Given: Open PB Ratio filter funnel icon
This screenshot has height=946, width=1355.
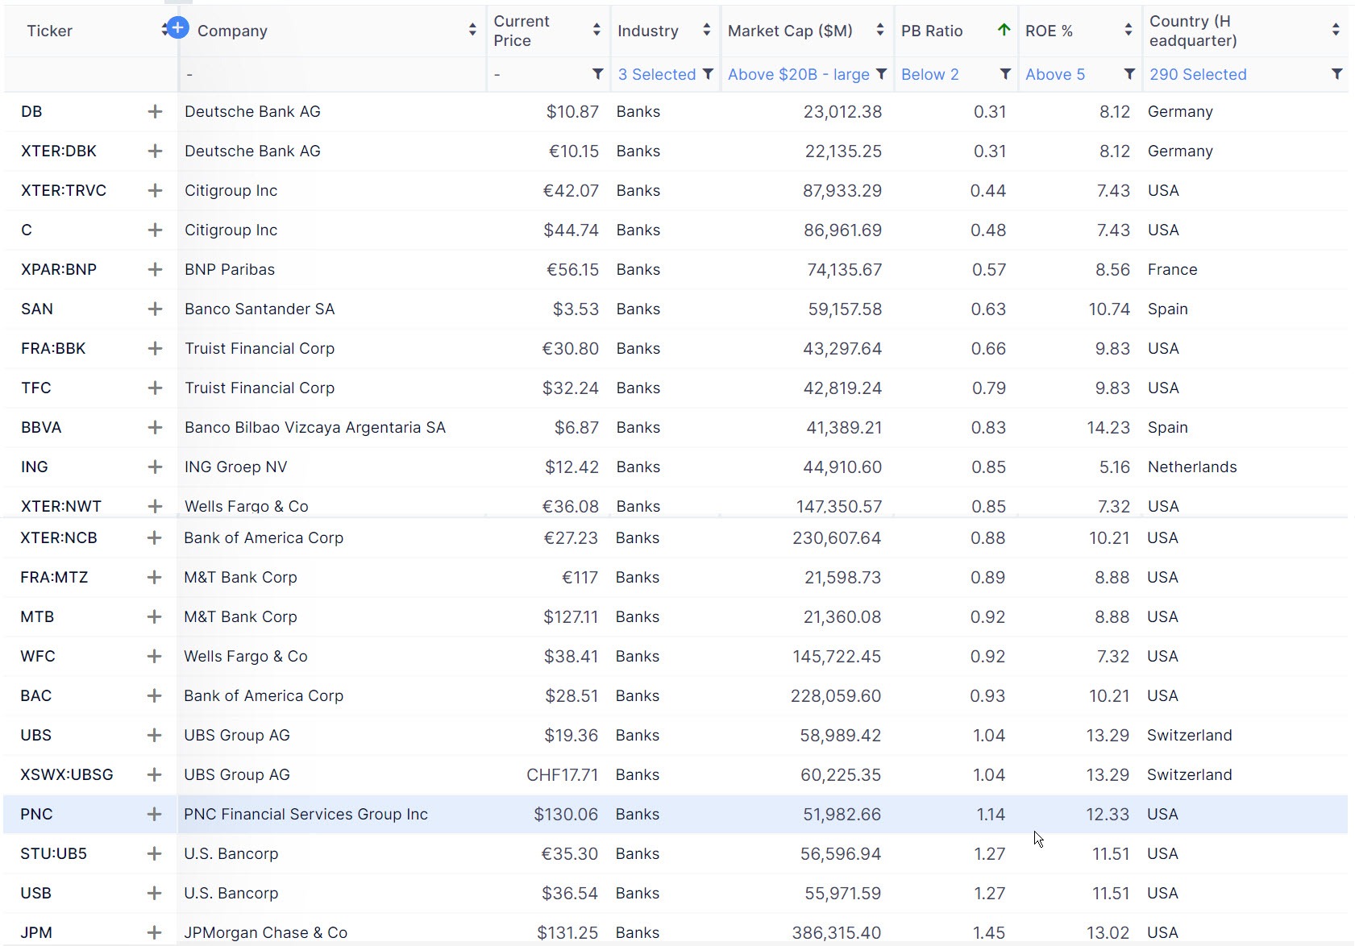Looking at the screenshot, I should point(1005,74).
